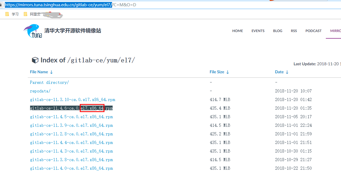Select the 414.7 MiB size value
341x172 pixels.
pos(220,100)
